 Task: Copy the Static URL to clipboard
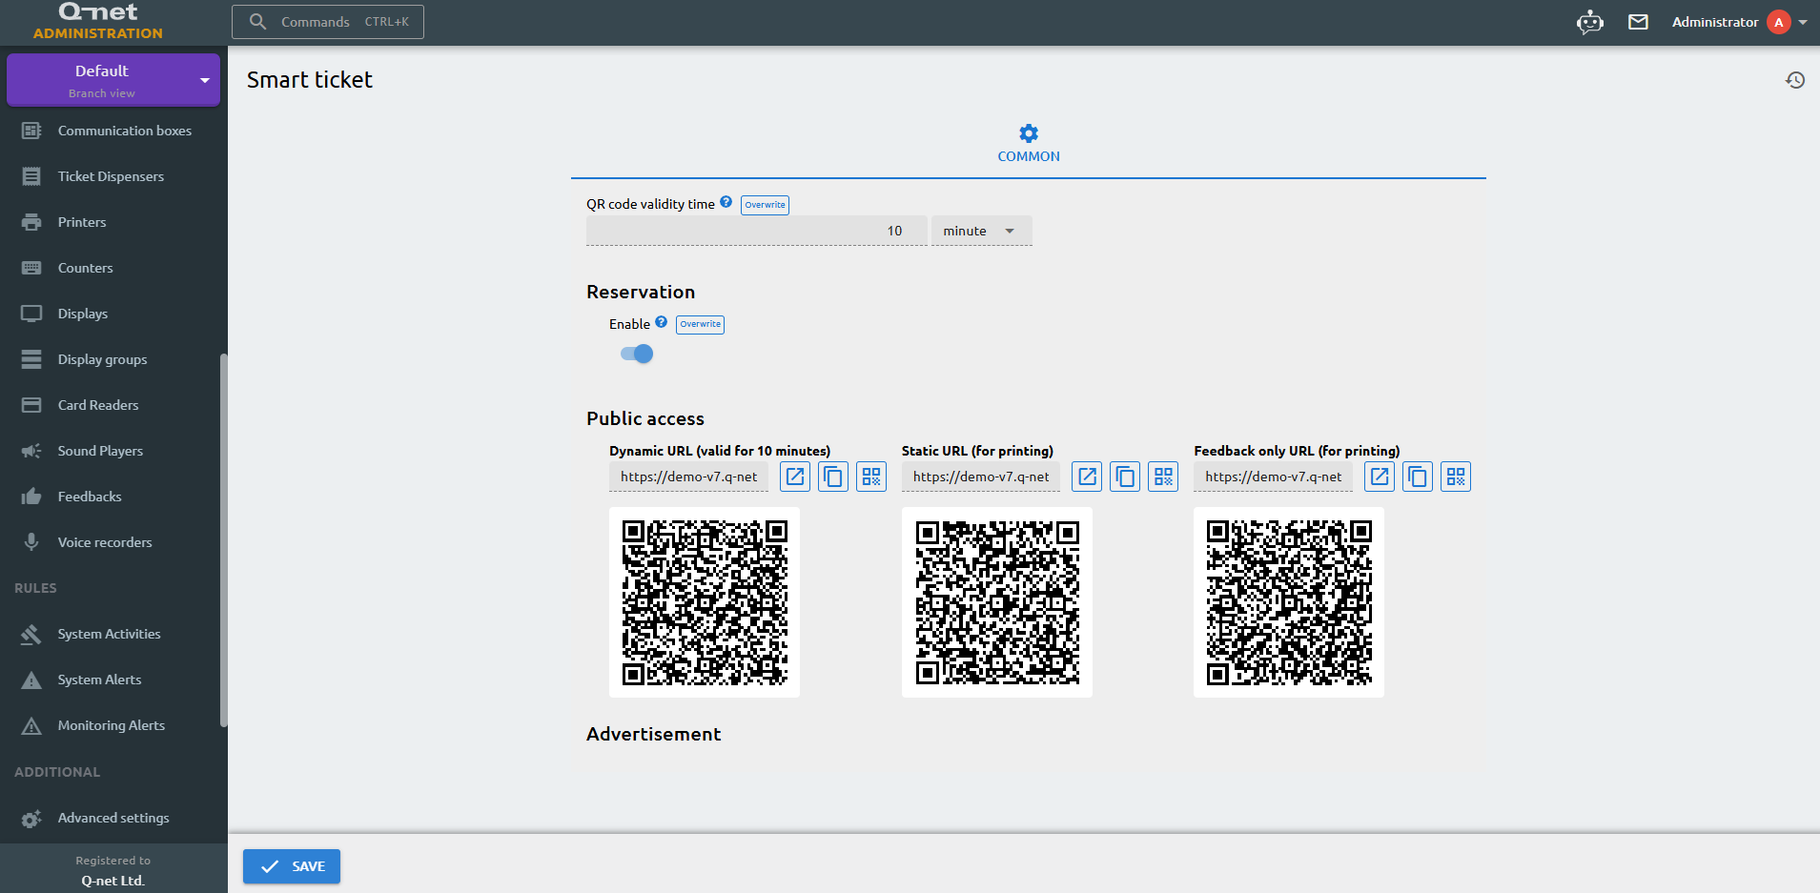pos(1125,477)
